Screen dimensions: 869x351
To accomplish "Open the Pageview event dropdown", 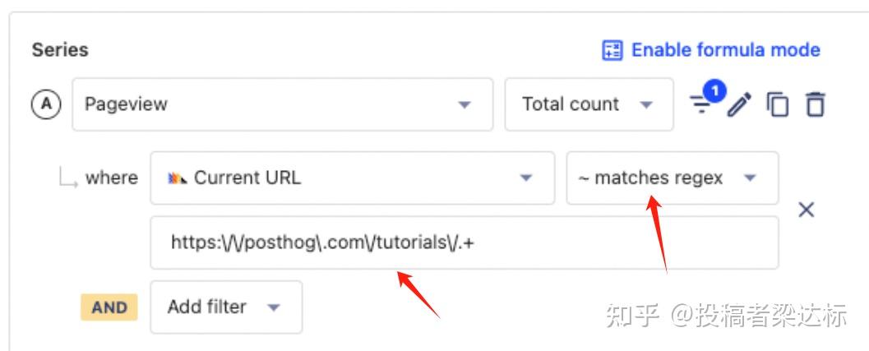I will click(282, 104).
